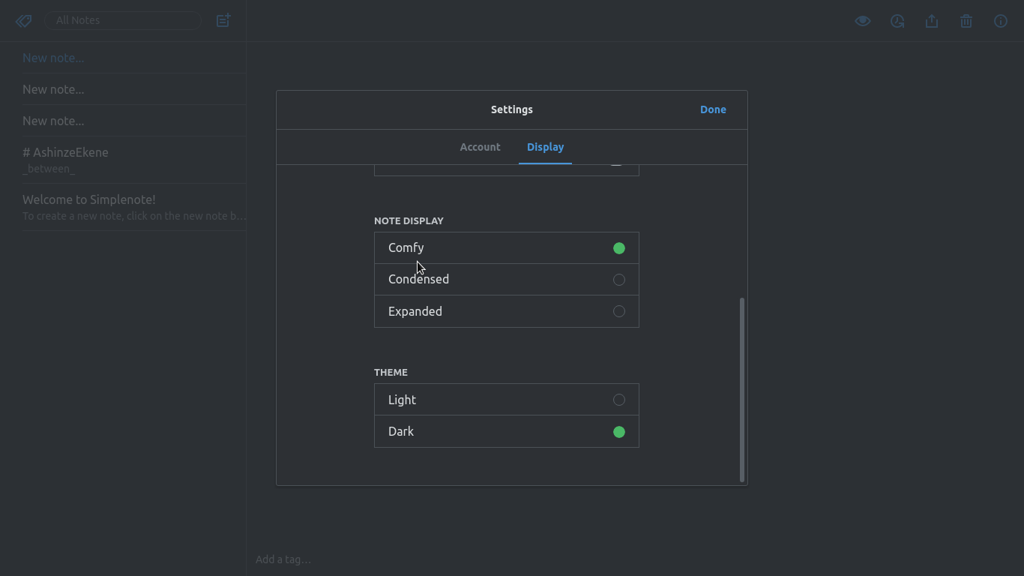Select the Dark theme option

[506, 431]
